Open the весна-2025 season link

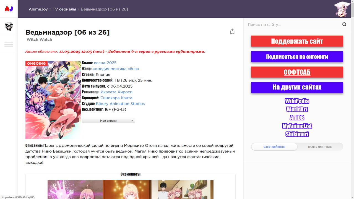(x=105, y=63)
